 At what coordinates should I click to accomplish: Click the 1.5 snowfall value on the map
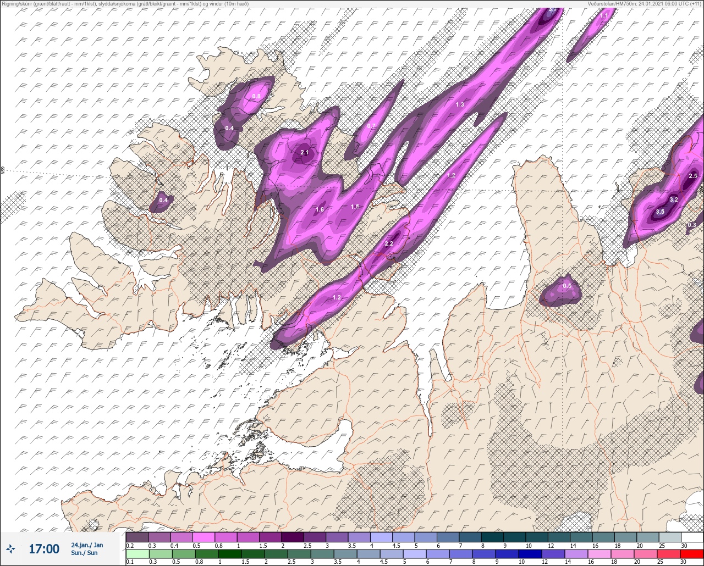tap(355, 207)
